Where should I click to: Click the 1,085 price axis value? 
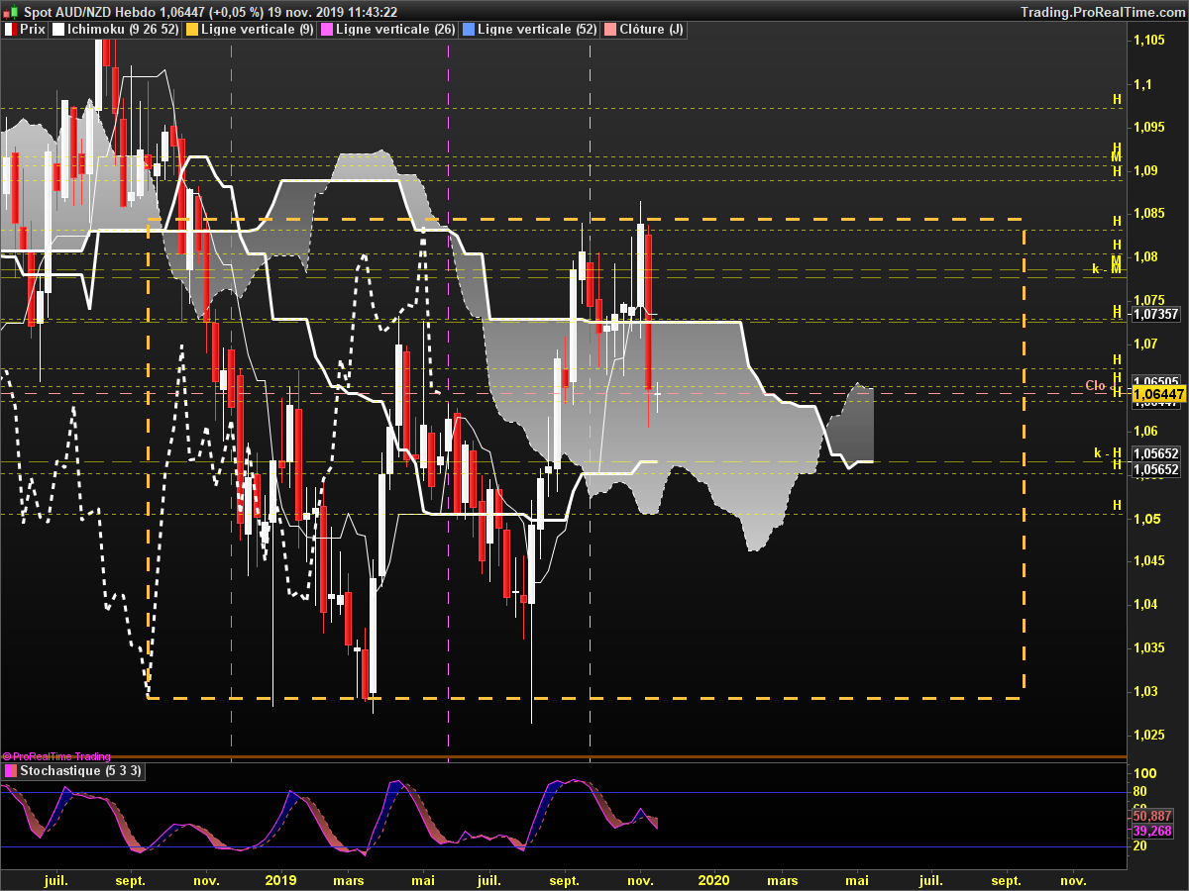tap(1149, 213)
